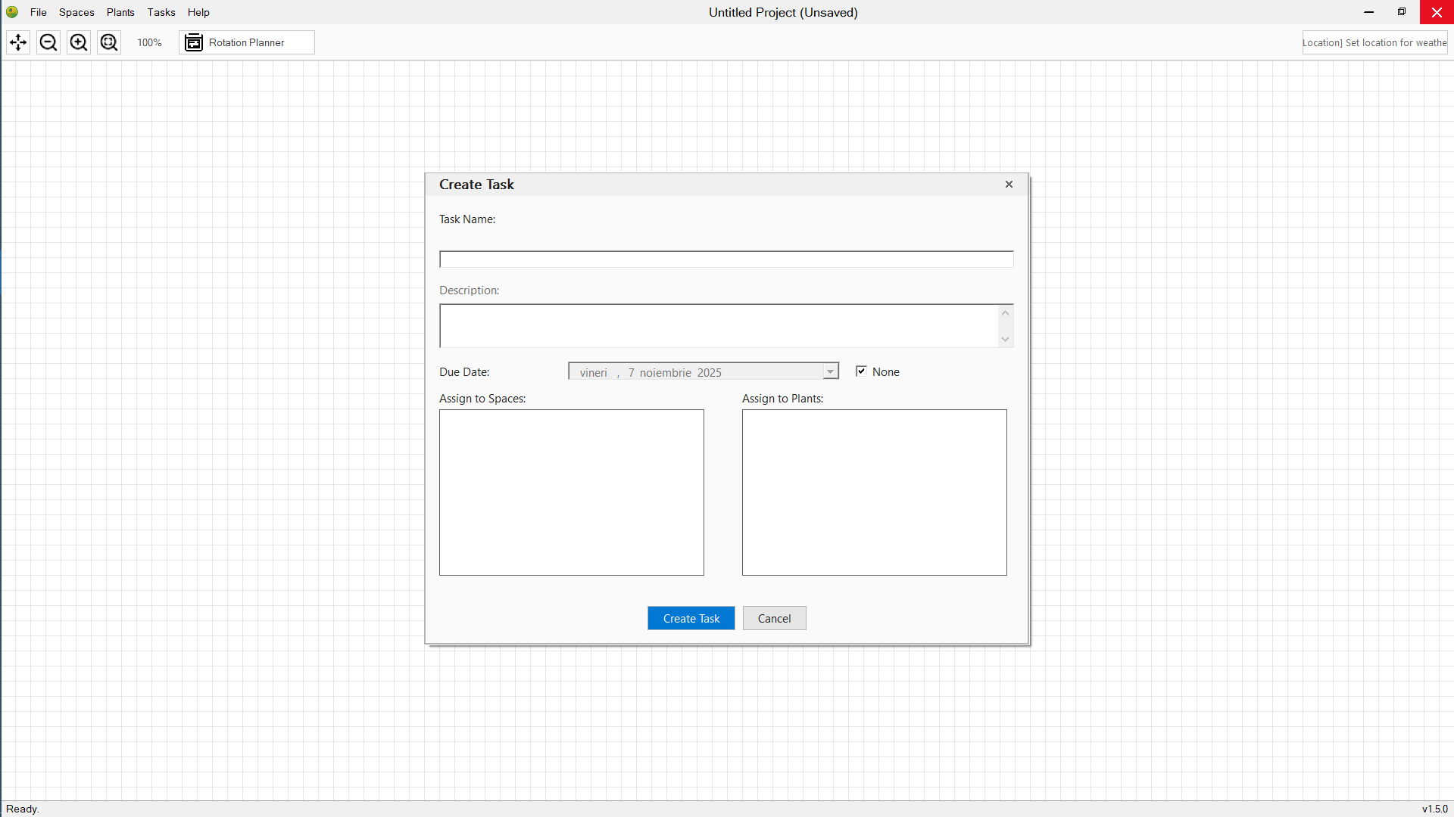The height and width of the screenshot is (817, 1454).
Task: Open the File menu
Action: [x=38, y=12]
